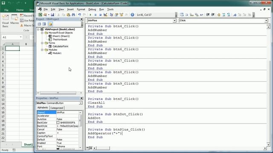Viewport: 273px width, 153px height.
Task: Click the Undo arrow in the VBA toolbar
Action: tap(79, 15)
